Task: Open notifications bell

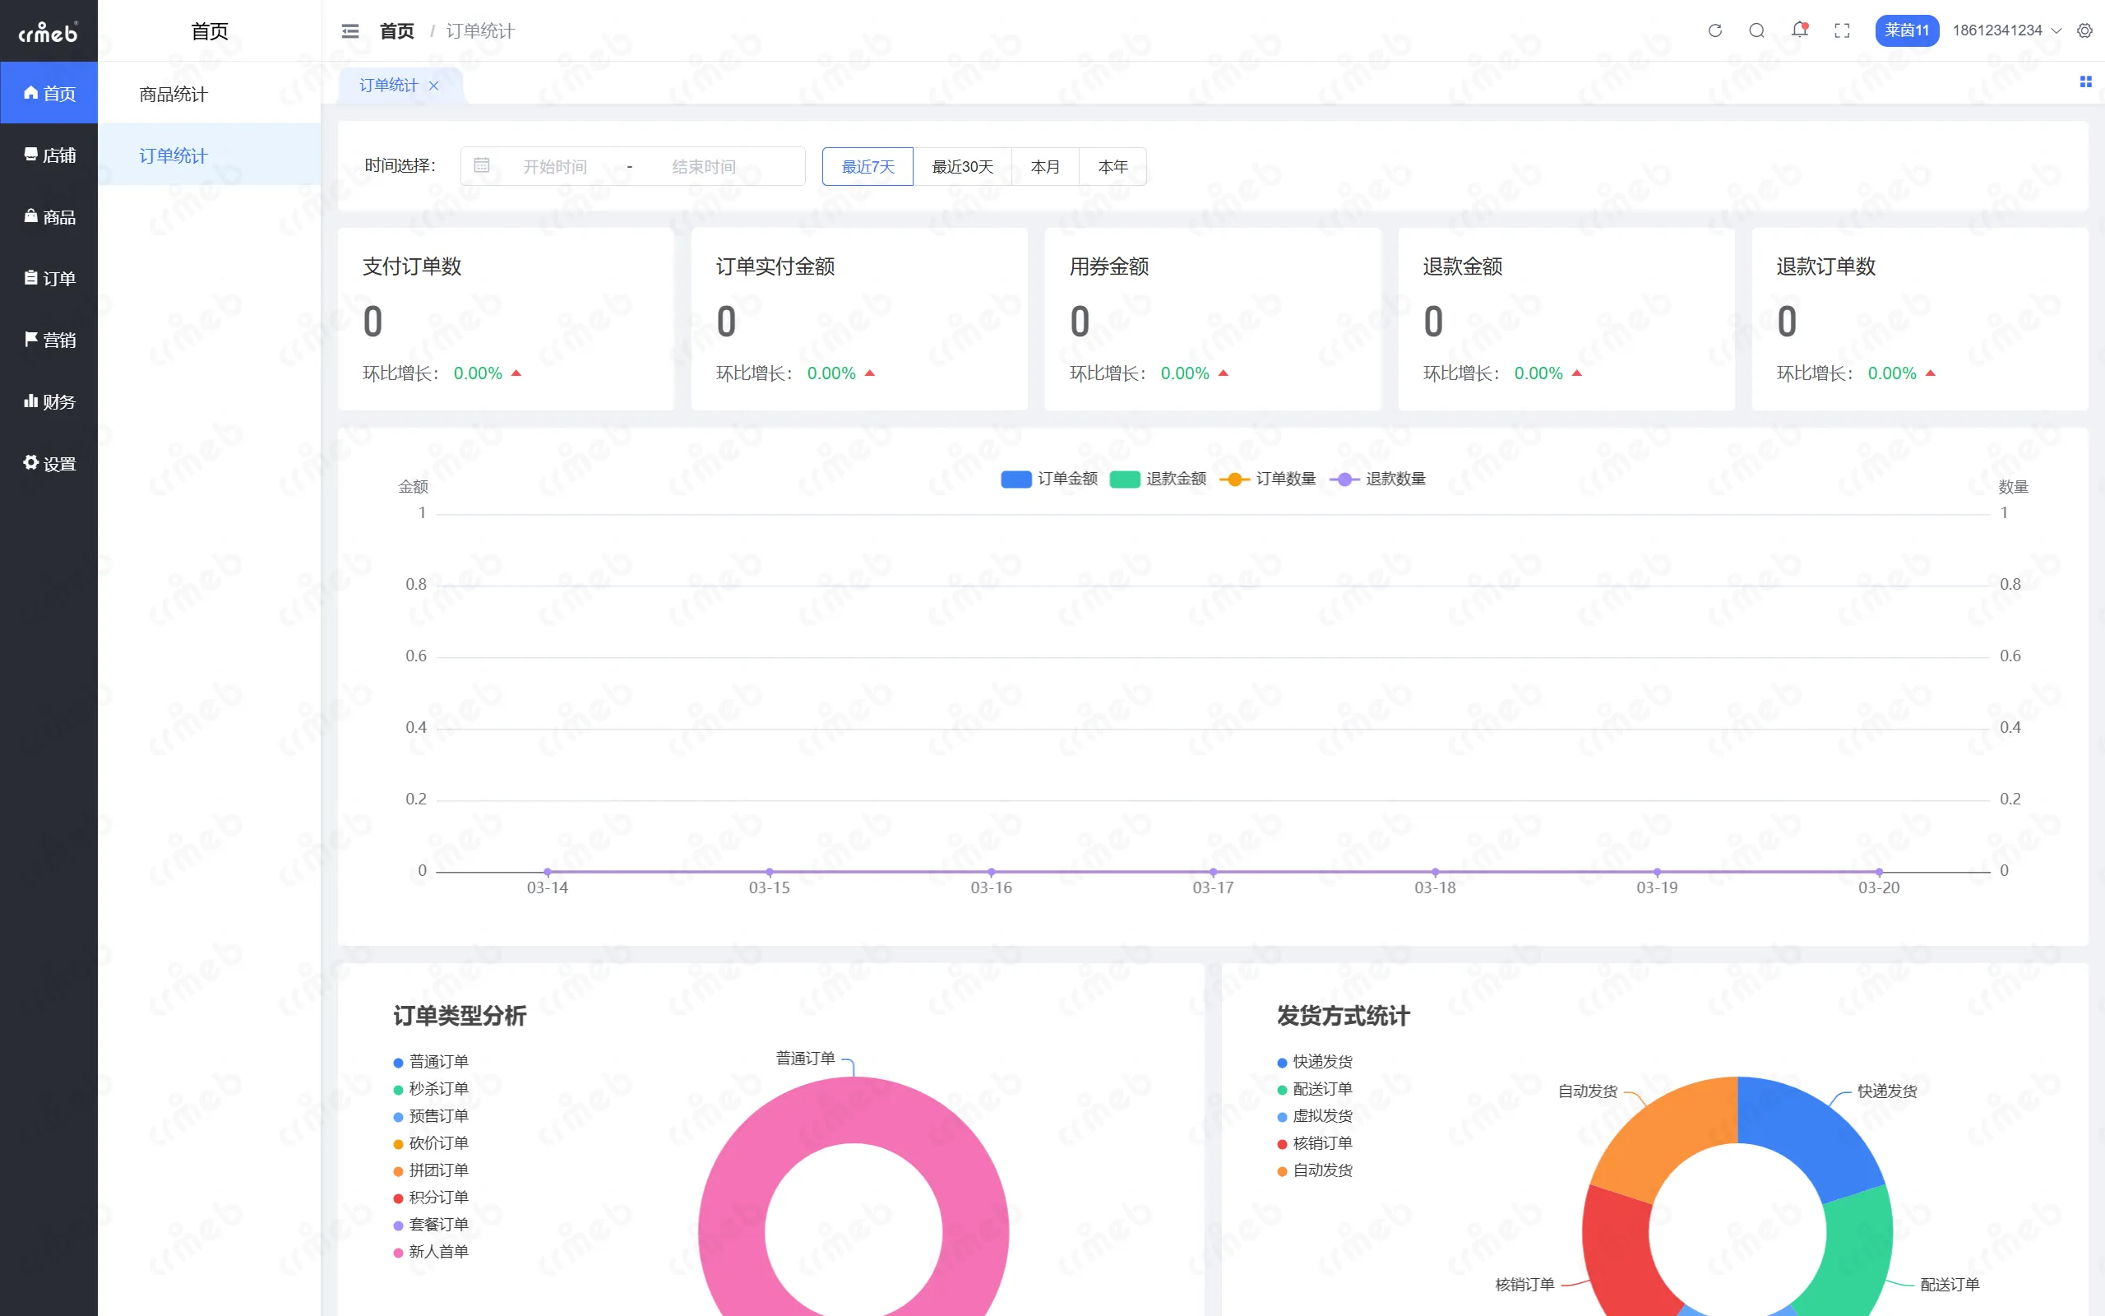Action: pos(1799,30)
